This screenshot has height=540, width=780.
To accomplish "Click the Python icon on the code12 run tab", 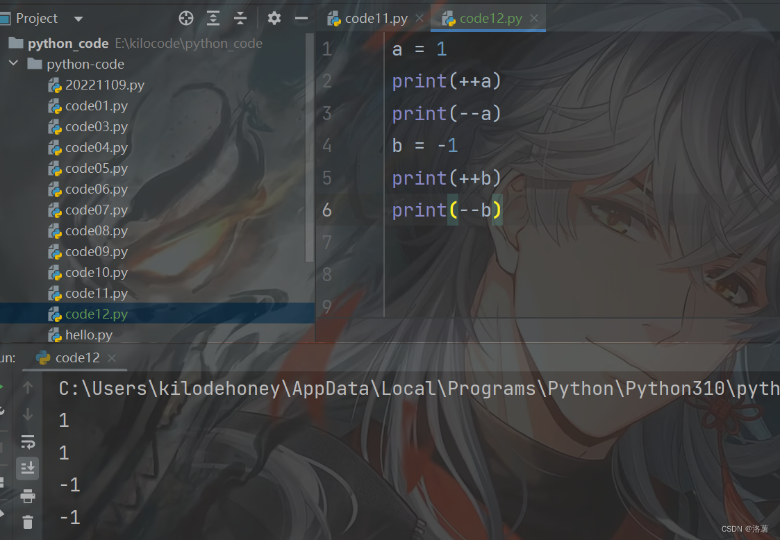I will (x=43, y=358).
